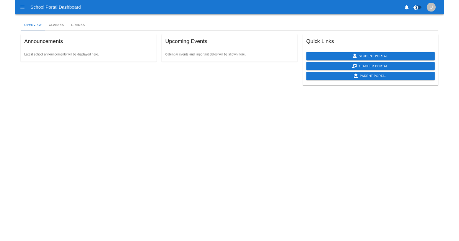Open the Student Portal
The height and width of the screenshot is (241, 459).
[370, 56]
